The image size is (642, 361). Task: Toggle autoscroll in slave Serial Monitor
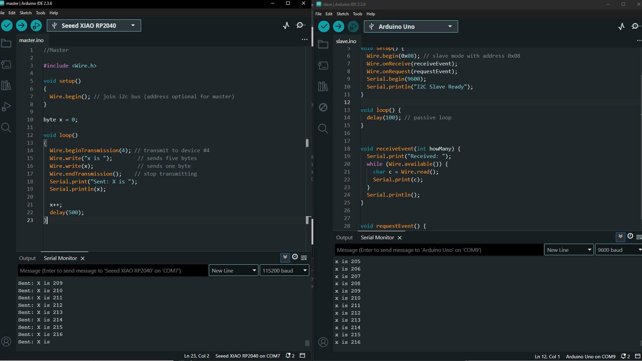(x=621, y=237)
